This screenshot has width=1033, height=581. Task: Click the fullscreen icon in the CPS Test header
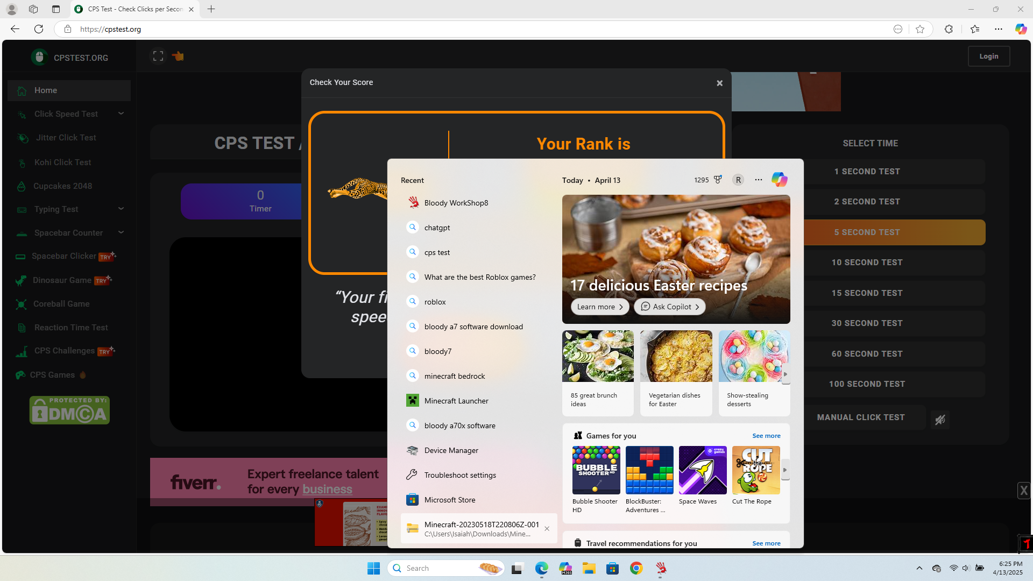click(x=158, y=56)
